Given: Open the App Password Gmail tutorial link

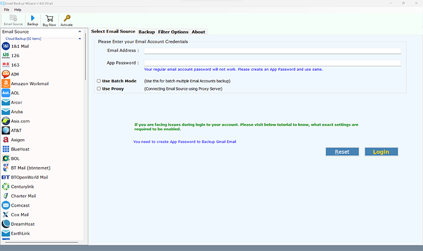Looking at the screenshot, I should coord(184,142).
